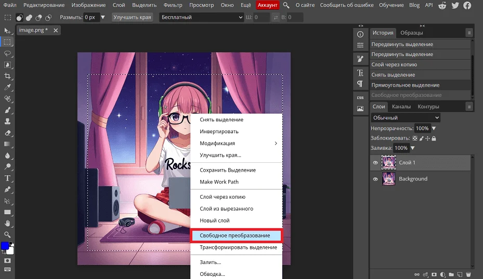Select the Type tool in toolbar

pos(8,178)
